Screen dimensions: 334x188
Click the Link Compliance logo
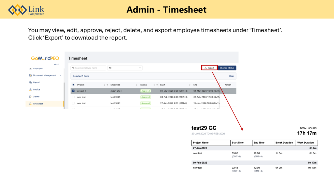[26, 9]
